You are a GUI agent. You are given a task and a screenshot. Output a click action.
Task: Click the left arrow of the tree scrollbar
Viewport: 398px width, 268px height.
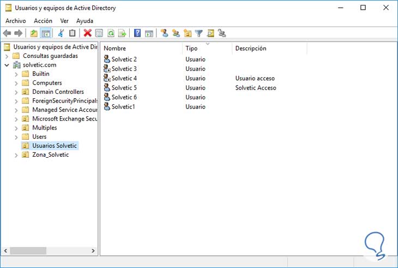point(5,251)
